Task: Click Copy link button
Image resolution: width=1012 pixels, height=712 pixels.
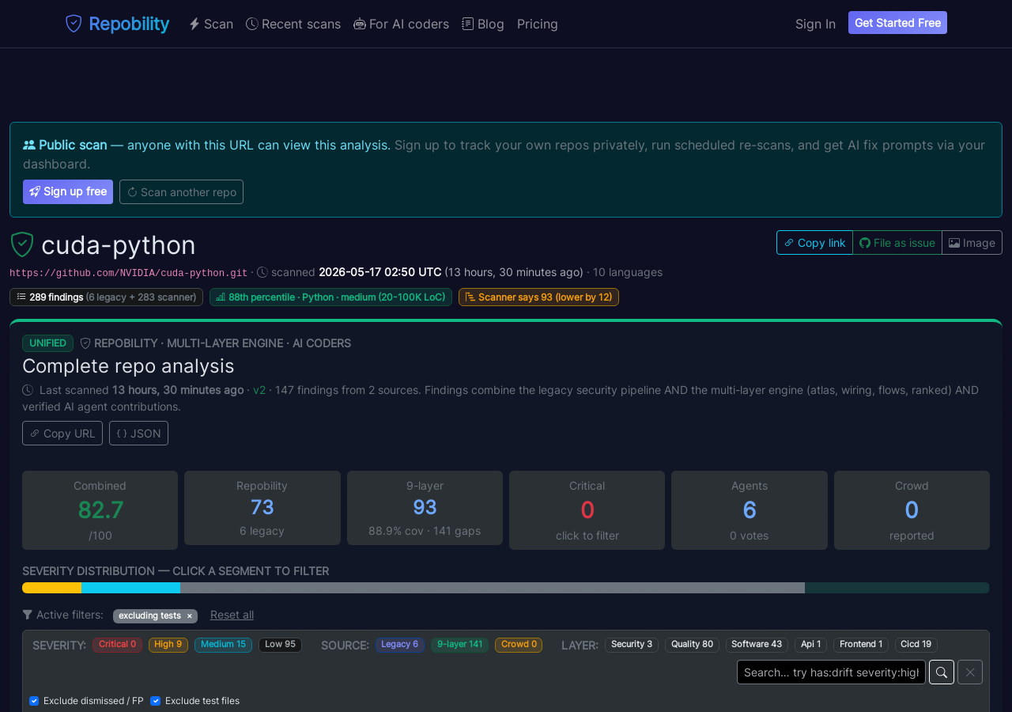Action: click(814, 243)
